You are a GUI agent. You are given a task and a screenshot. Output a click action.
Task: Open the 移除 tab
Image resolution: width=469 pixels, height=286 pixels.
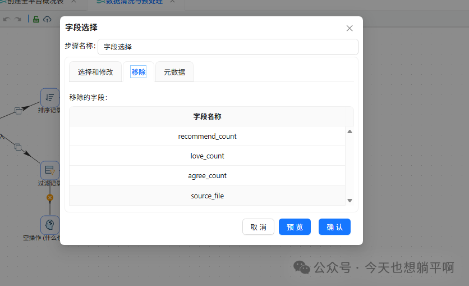139,72
